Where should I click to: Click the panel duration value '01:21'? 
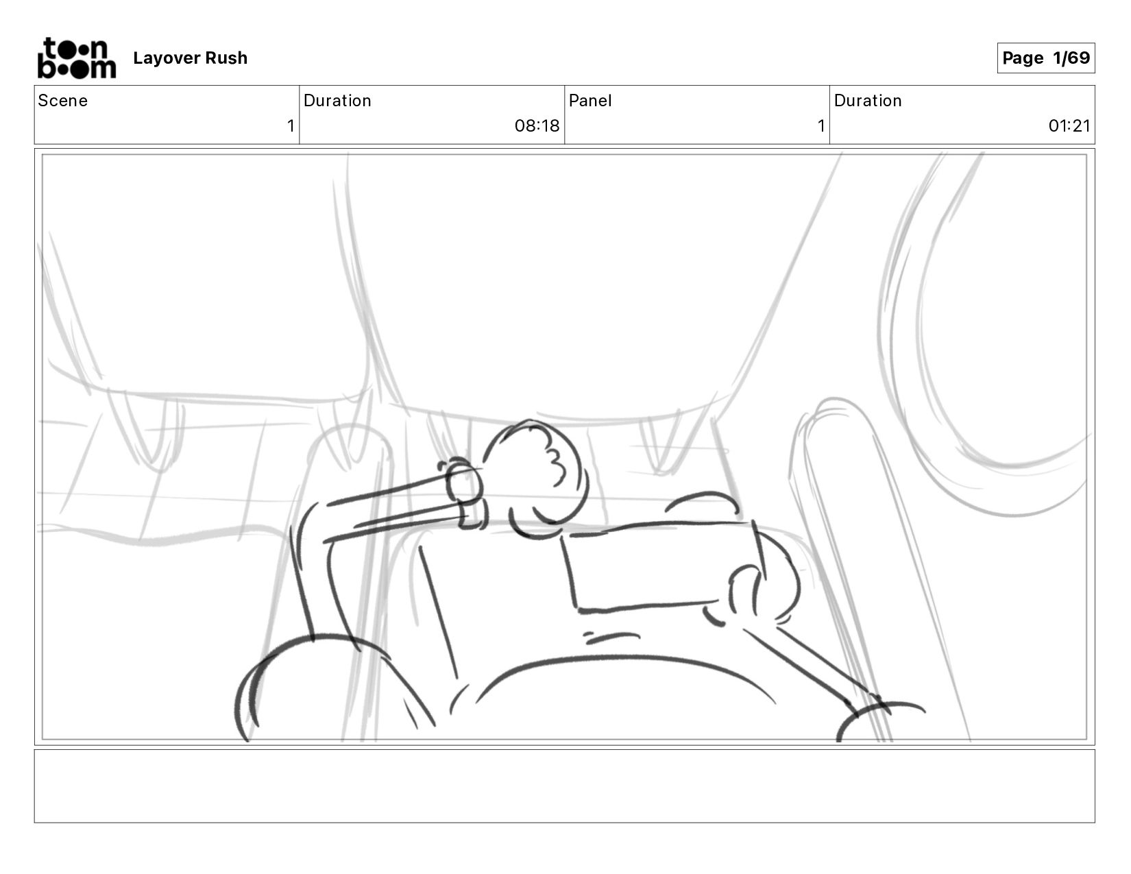point(1069,126)
